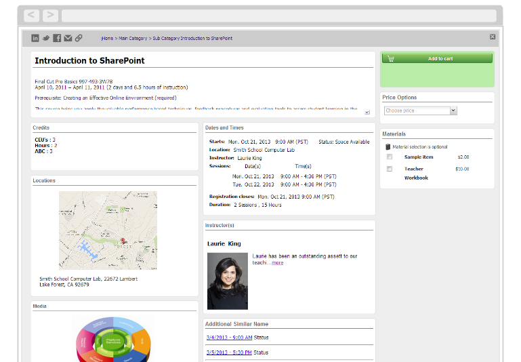Click the Price Options heading
Image resolution: width=521 pixels, height=362 pixels.
pos(400,98)
